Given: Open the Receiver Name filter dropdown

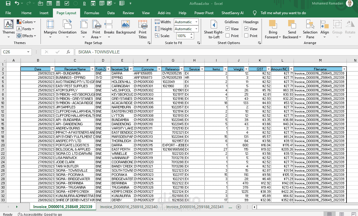Looking at the screenshot, I should point(92,69).
